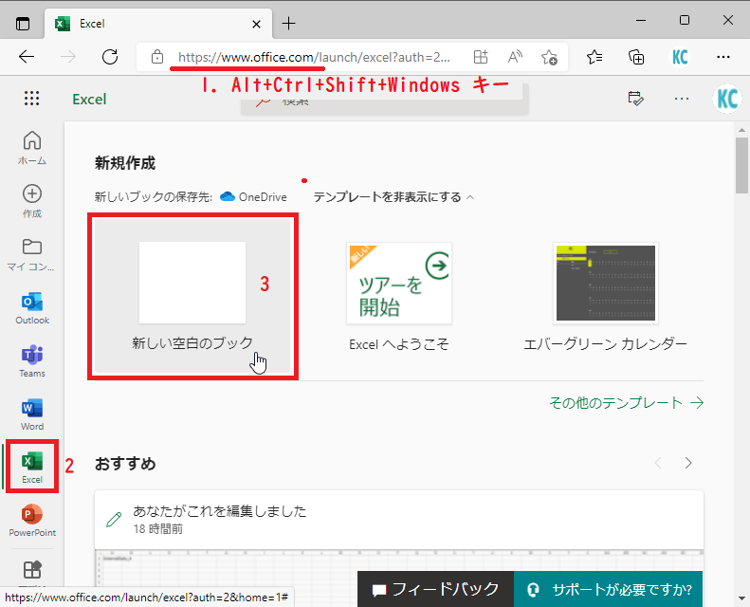Open the Favorites list
The width and height of the screenshot is (750, 607).
[595, 57]
